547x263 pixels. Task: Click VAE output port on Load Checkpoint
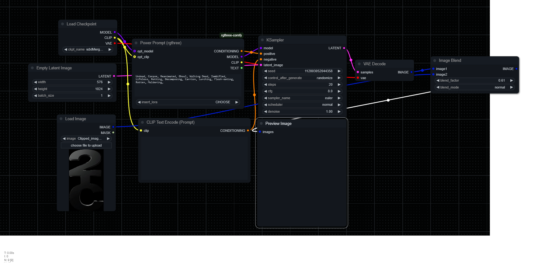(115, 43)
